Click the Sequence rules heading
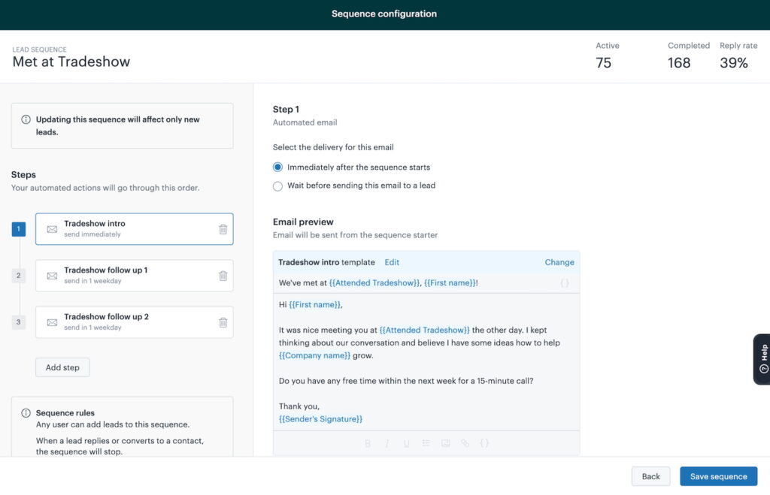 65,413
